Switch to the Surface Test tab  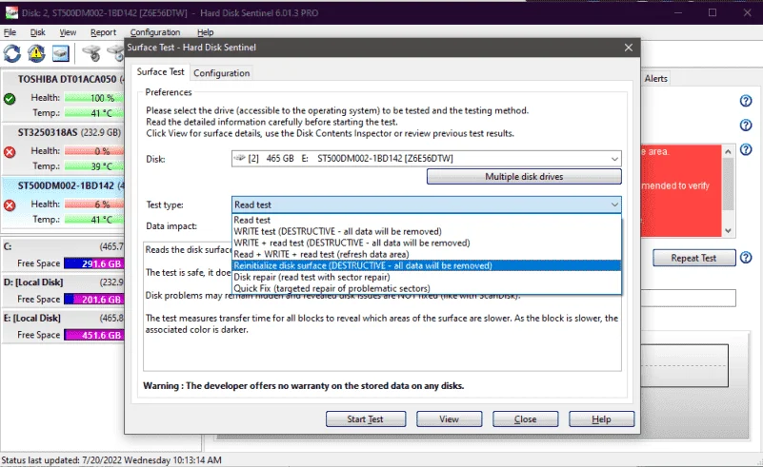161,72
